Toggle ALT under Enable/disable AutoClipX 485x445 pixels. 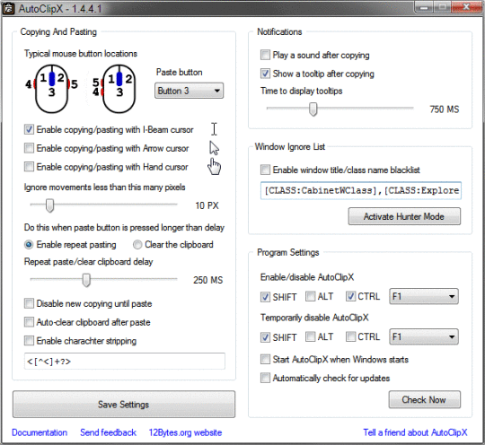(310, 296)
